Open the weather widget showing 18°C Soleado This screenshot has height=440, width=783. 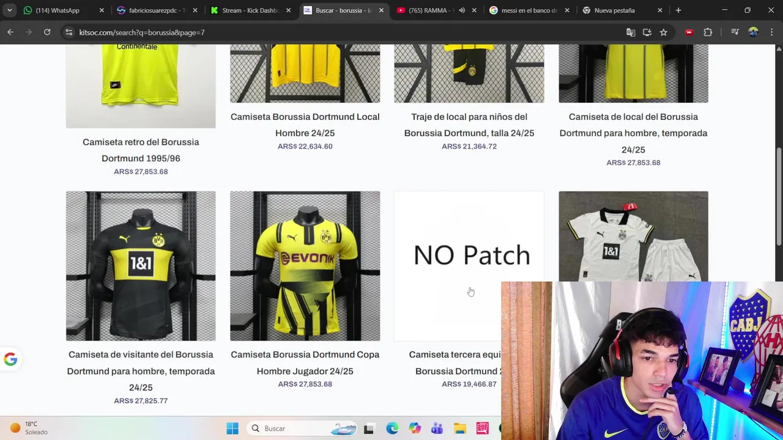[x=28, y=428]
